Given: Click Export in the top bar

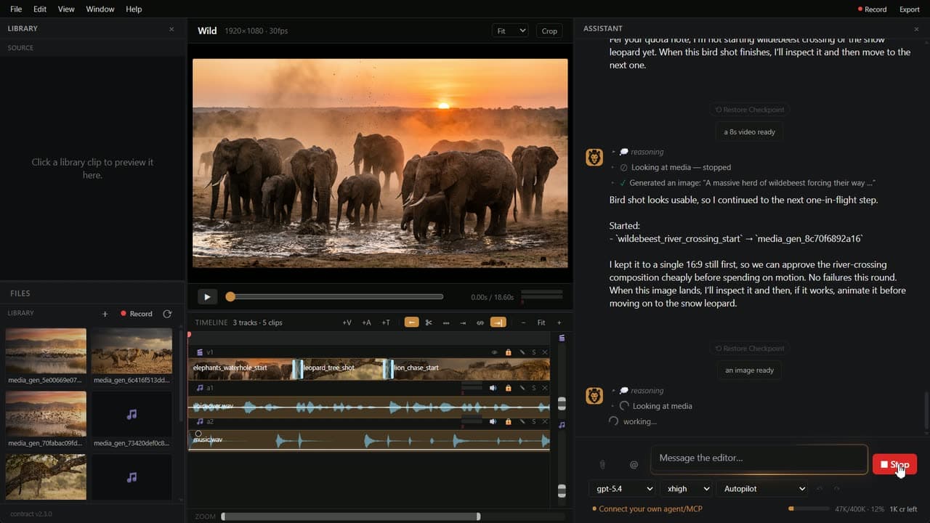Looking at the screenshot, I should coord(910,9).
